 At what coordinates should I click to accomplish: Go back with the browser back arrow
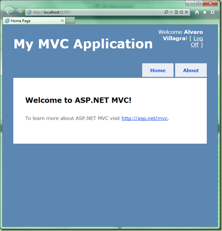[x=9, y=12]
